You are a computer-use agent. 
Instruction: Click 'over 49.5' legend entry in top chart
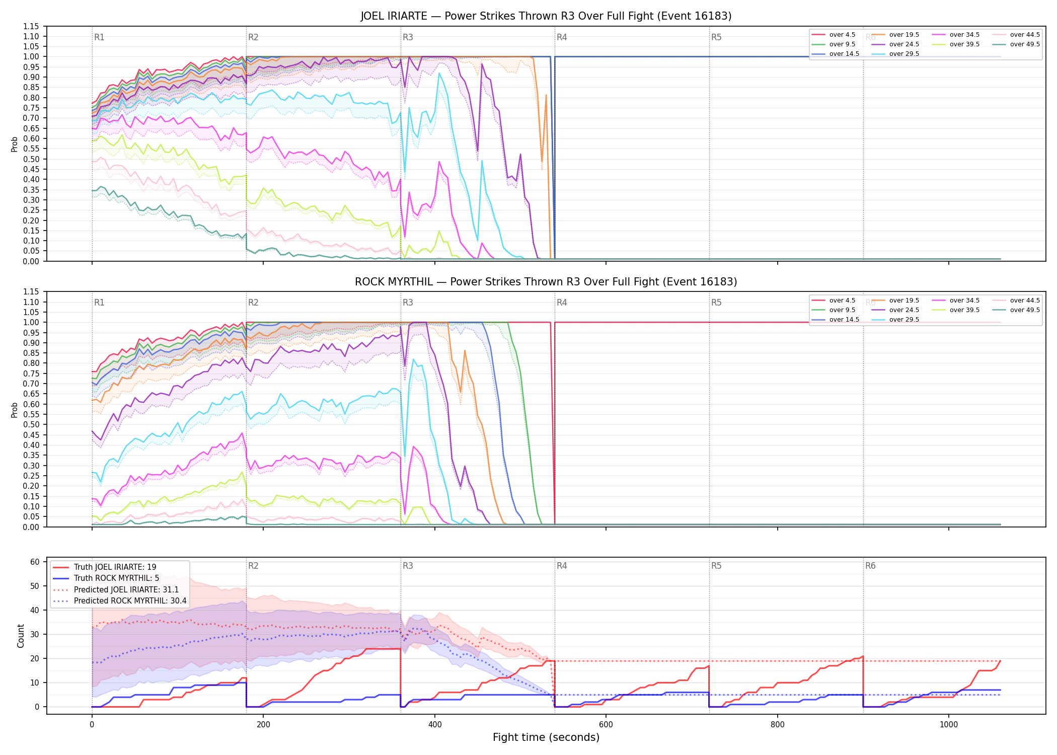[1016, 44]
